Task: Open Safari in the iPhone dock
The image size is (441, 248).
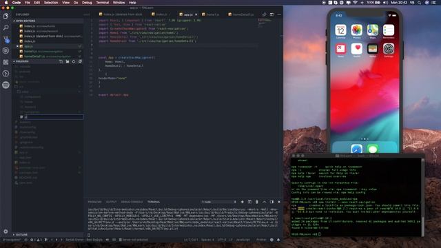Action: click(x=356, y=149)
